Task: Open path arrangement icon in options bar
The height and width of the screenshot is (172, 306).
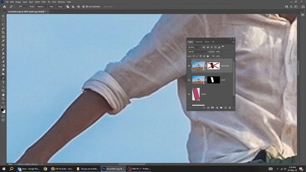Action: 78,7
